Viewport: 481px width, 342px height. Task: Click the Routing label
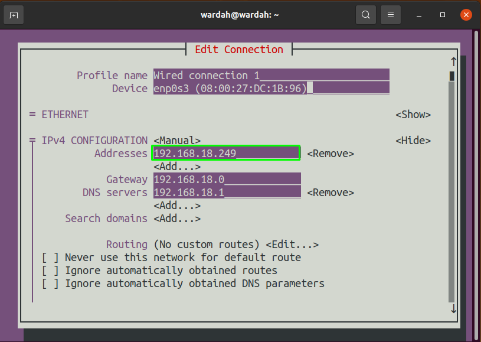coord(127,245)
